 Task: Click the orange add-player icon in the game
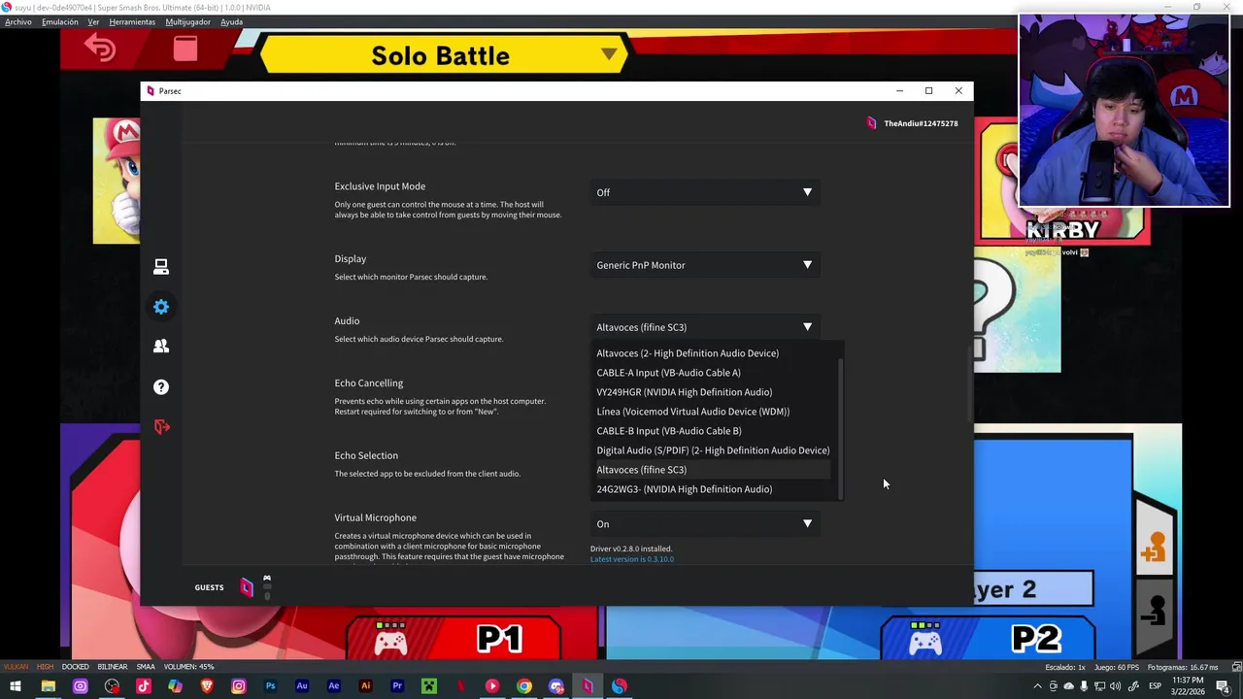(1154, 549)
